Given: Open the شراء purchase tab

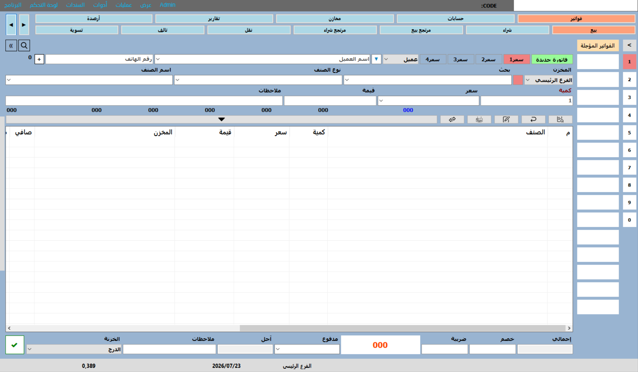Looking at the screenshot, I should point(507,30).
